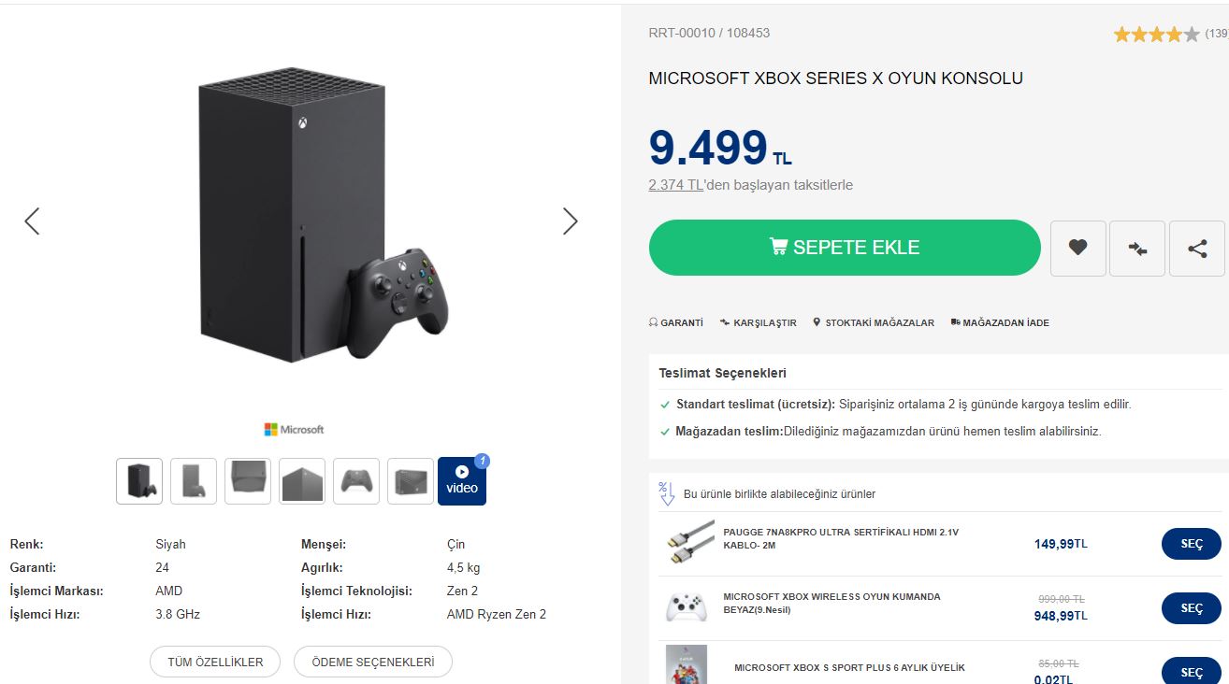
Task: Play the product video thumbnail
Action: click(x=462, y=480)
